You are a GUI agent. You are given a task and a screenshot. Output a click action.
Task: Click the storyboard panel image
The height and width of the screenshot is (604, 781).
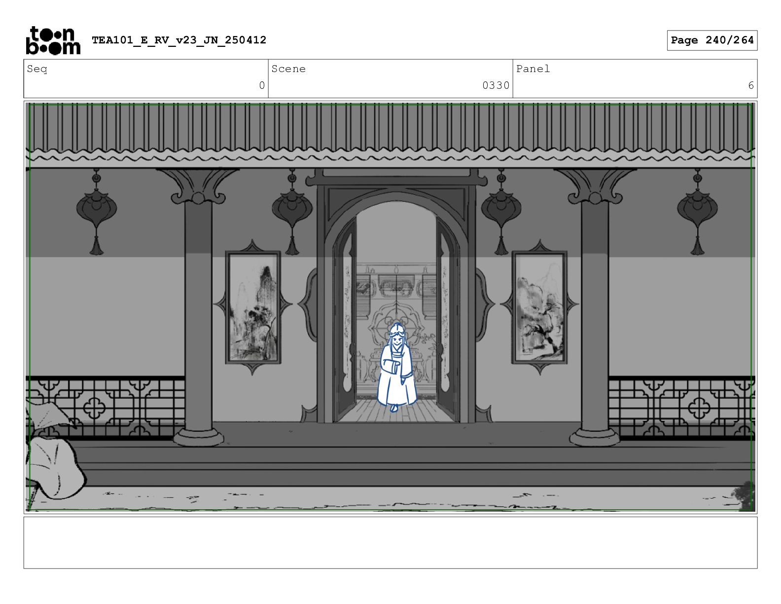390,307
